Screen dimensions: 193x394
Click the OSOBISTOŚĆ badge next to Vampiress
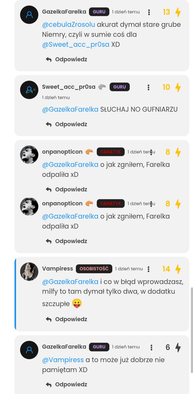(x=94, y=269)
